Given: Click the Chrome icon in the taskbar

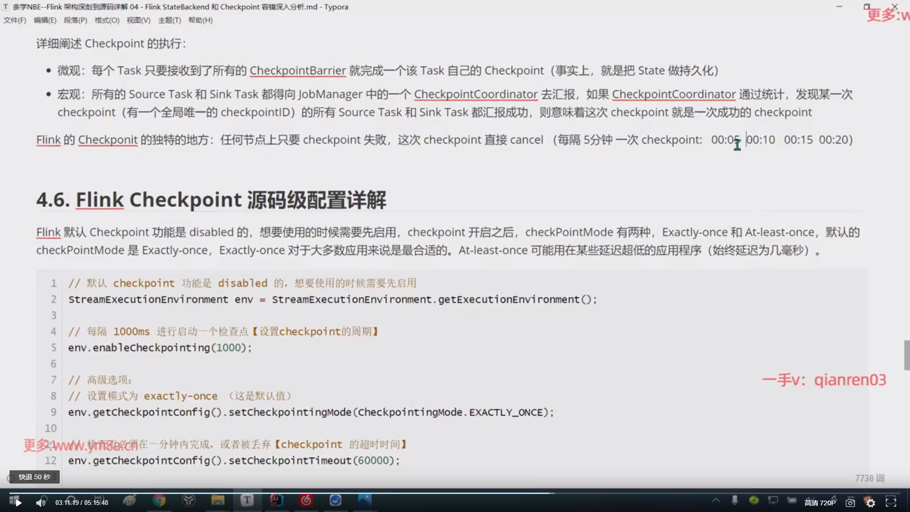Looking at the screenshot, I should [x=159, y=501].
